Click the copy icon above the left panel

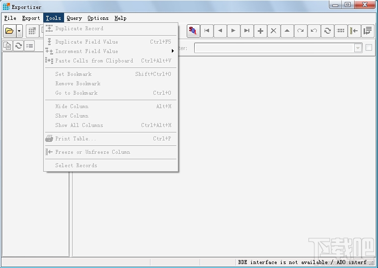8,46
